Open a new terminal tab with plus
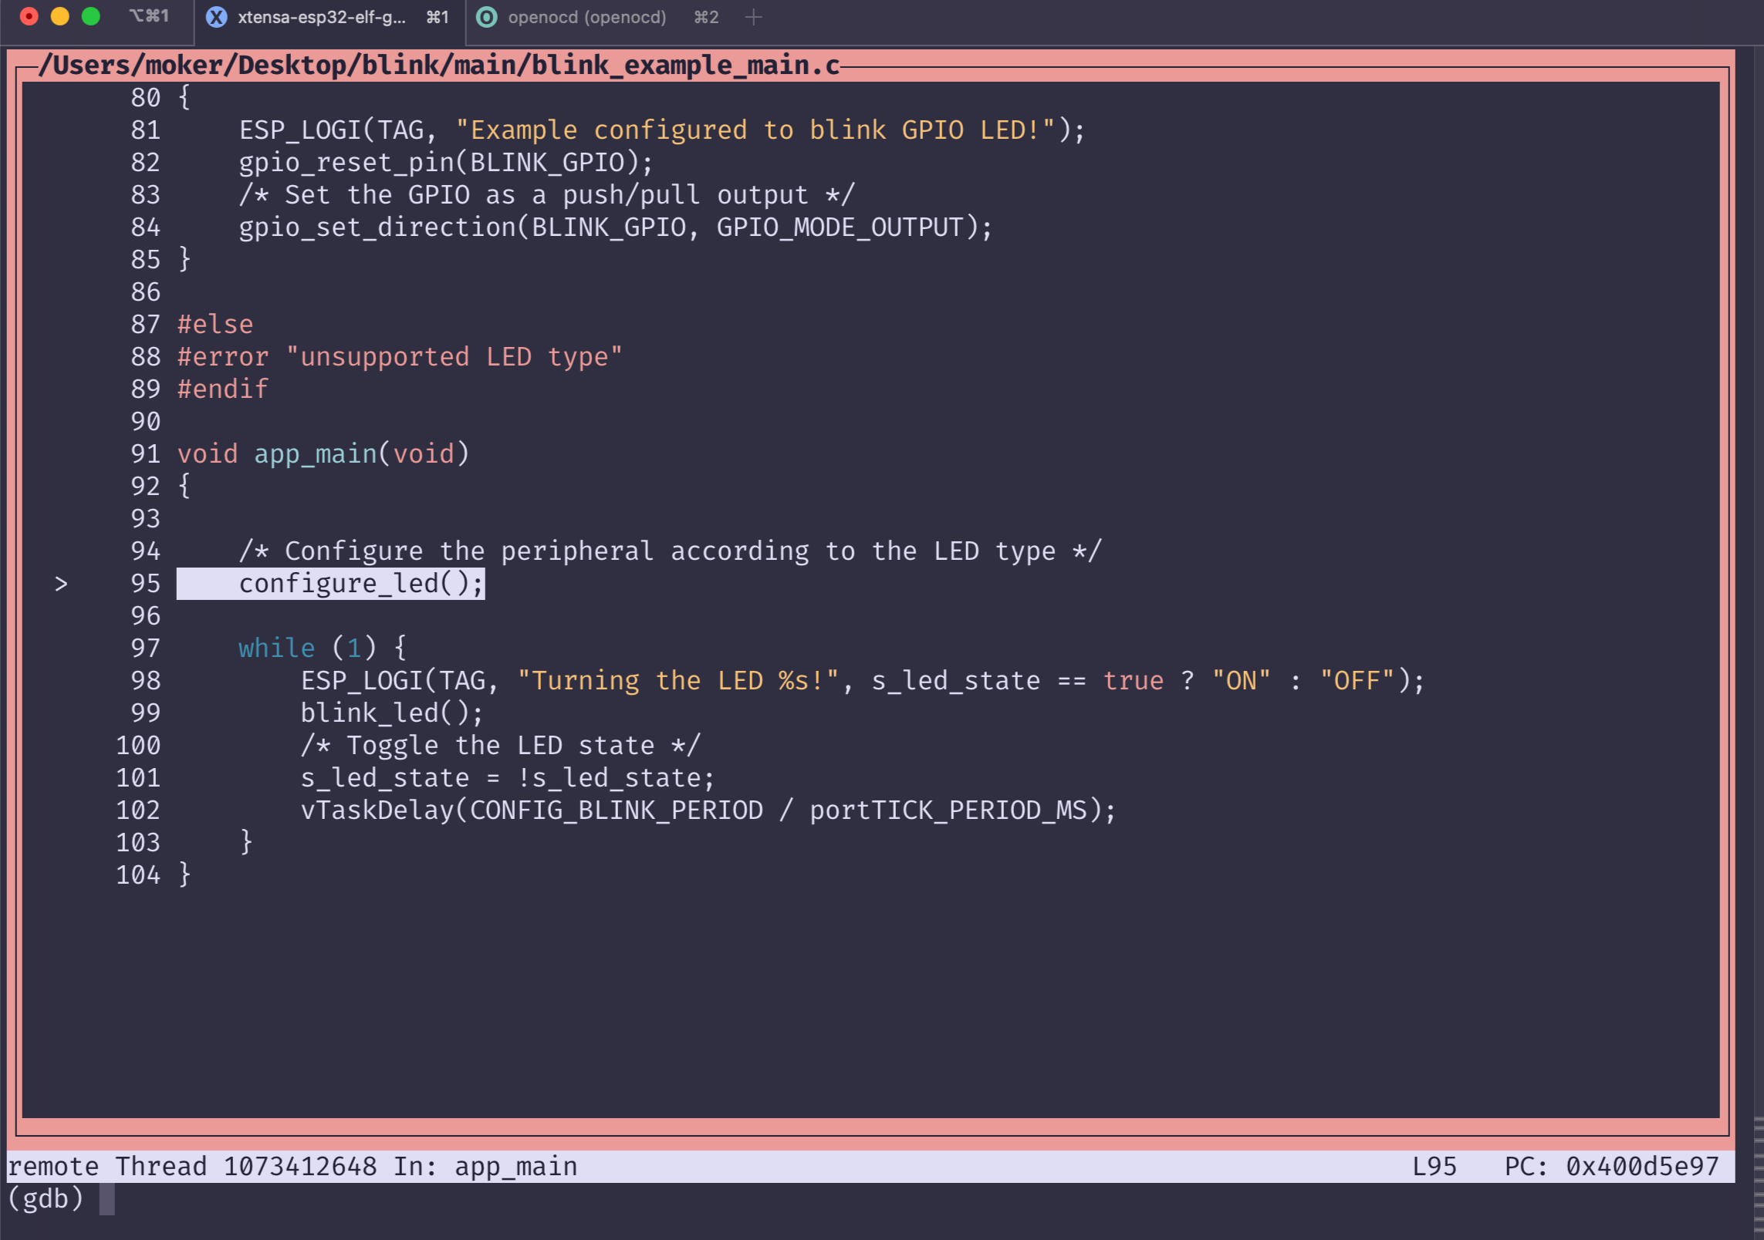Image resolution: width=1764 pixels, height=1240 pixels. pos(754,17)
